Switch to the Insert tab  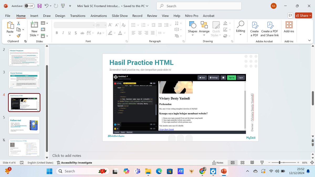(x=34, y=16)
